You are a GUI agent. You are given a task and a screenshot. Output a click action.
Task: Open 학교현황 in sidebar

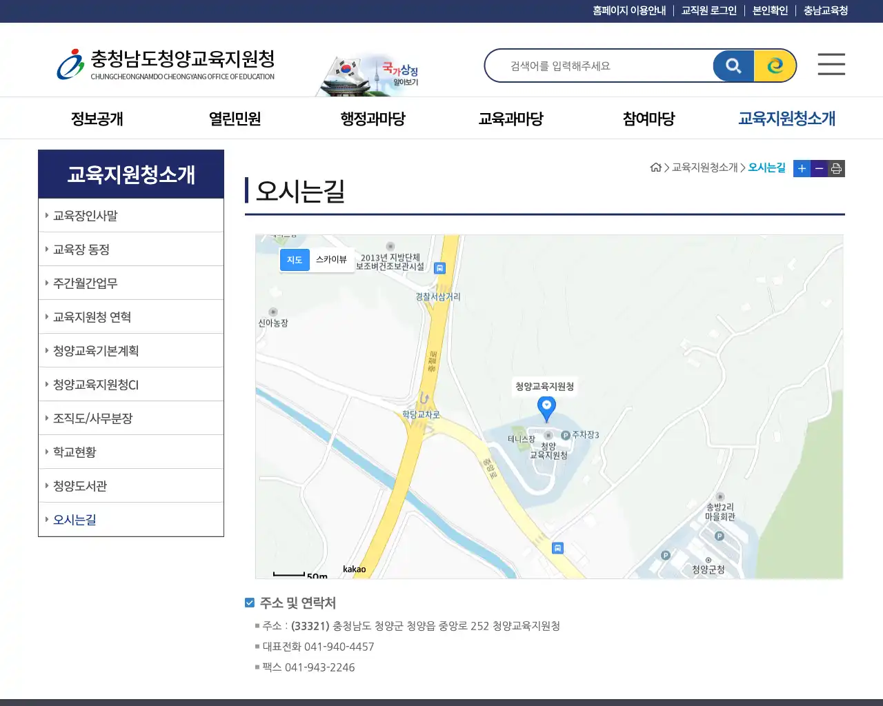click(131, 452)
